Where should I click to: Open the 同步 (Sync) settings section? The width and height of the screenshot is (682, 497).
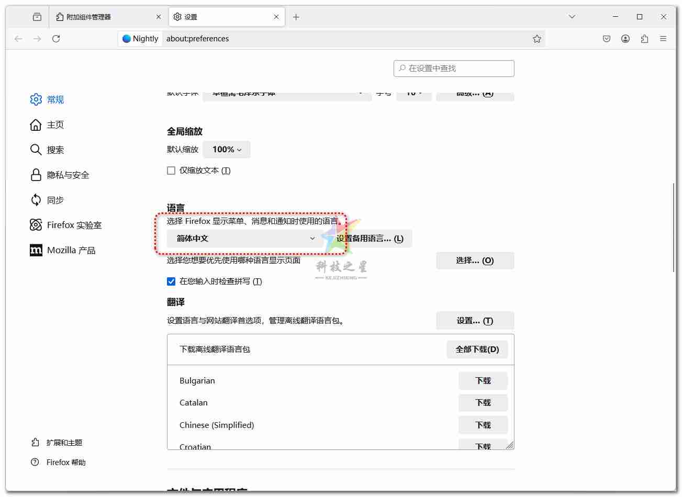click(x=54, y=200)
